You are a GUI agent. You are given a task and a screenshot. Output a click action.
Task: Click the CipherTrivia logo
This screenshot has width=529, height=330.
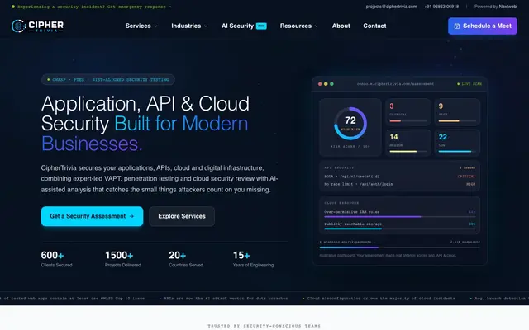click(x=37, y=26)
